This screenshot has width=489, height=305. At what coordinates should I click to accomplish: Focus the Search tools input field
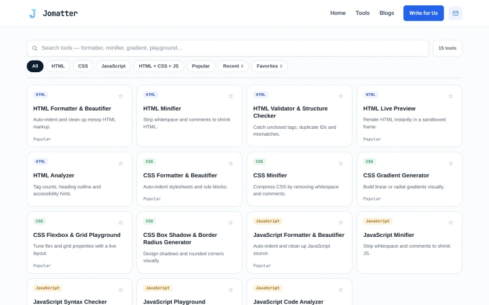[228, 49]
